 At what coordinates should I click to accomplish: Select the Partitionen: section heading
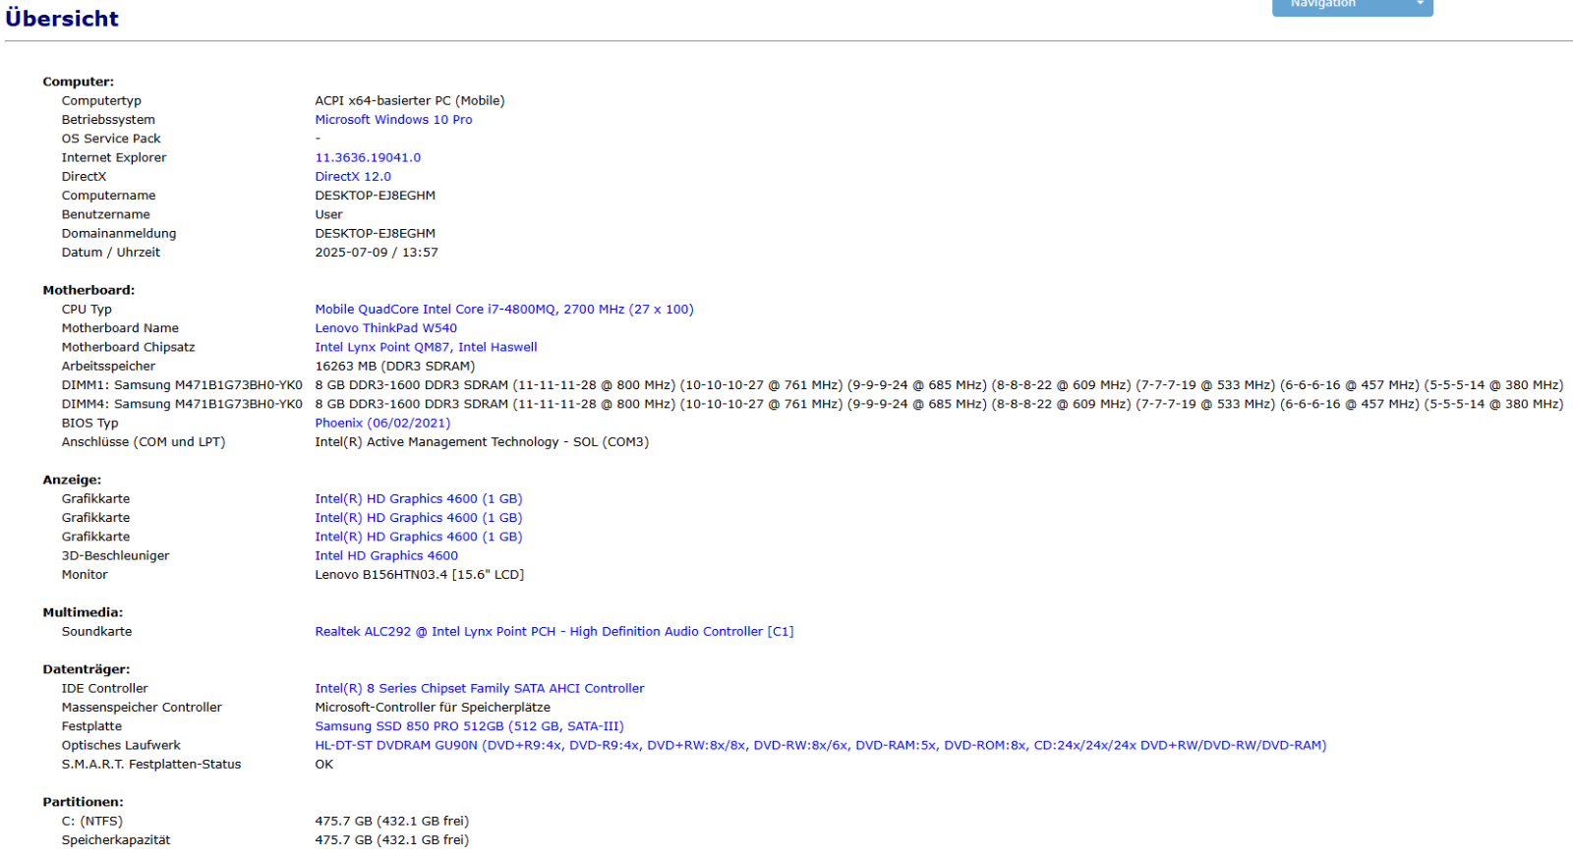[x=83, y=803]
